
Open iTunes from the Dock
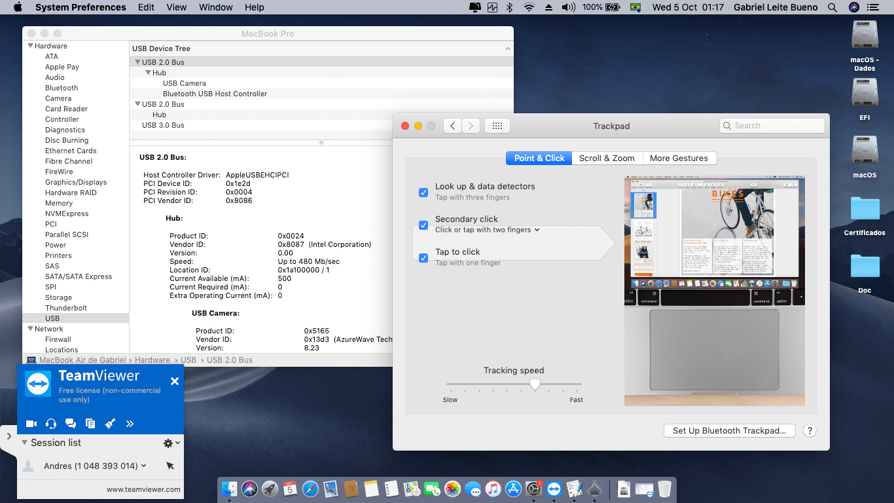pos(493,489)
